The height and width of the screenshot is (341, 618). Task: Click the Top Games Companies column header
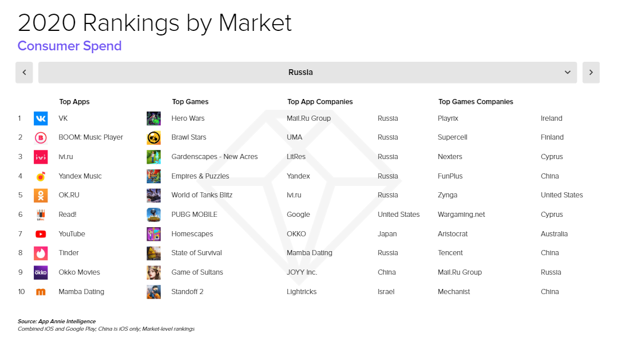[475, 101]
